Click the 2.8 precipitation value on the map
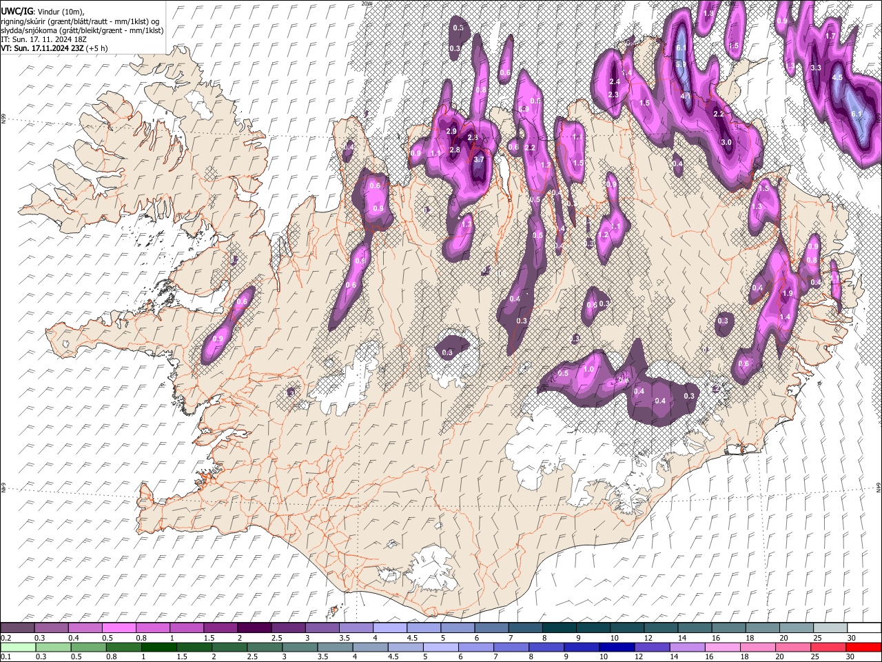882x662 pixels. 455,150
